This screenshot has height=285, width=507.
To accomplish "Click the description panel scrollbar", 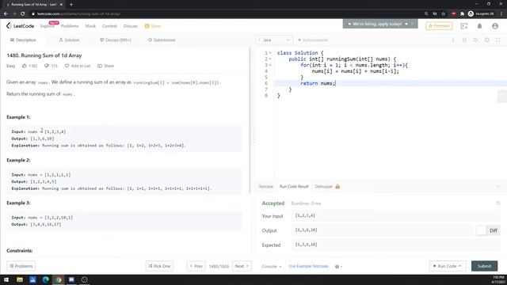I will [250, 120].
